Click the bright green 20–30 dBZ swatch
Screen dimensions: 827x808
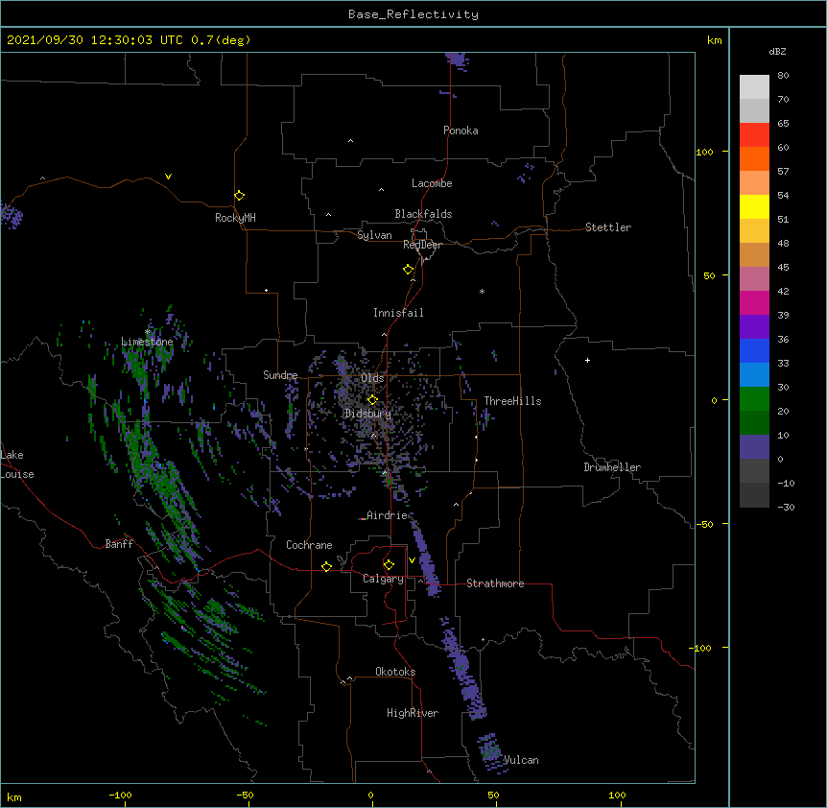click(x=754, y=399)
